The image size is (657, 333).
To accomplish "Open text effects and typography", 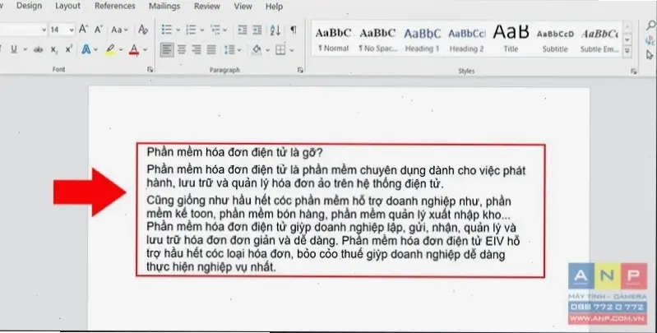I will [86, 49].
